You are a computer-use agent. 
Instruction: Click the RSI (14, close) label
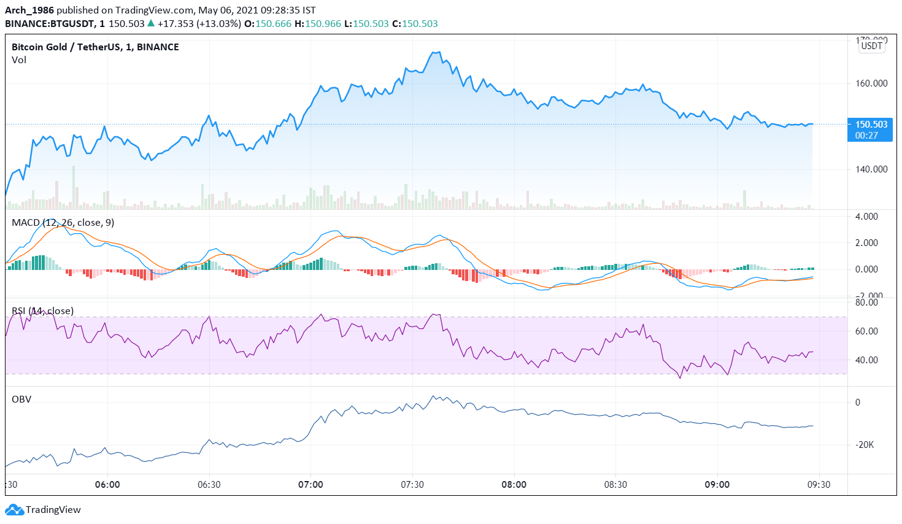(42, 310)
